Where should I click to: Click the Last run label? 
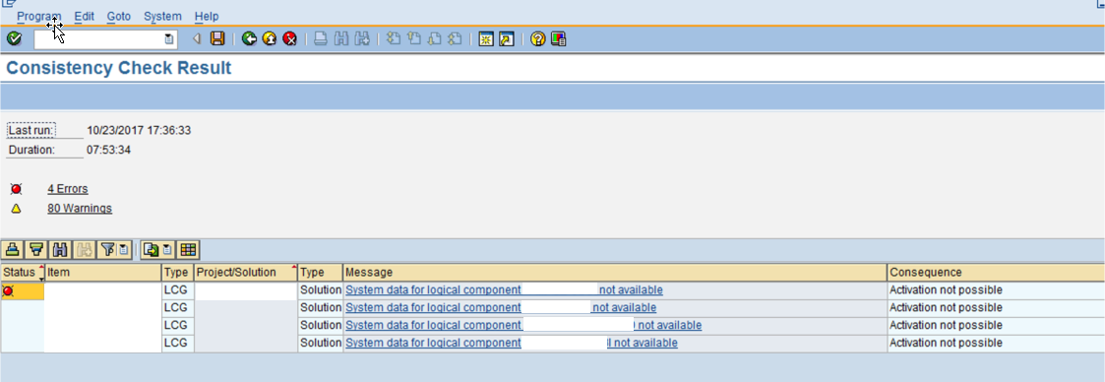tap(31, 130)
